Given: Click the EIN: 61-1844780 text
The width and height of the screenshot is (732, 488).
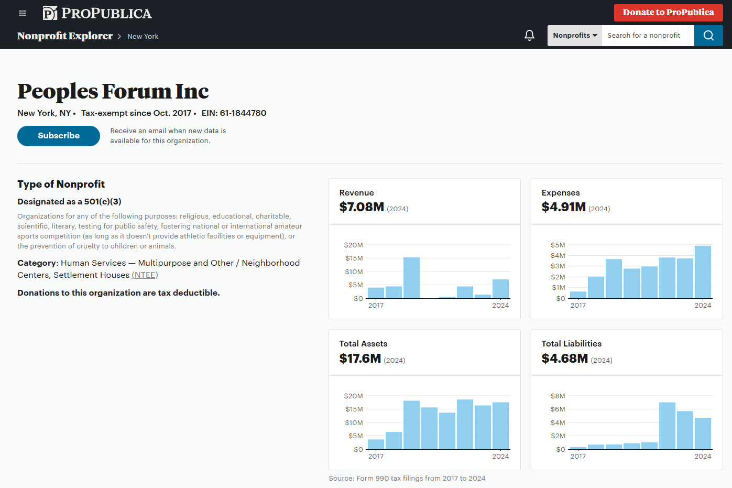Looking at the screenshot, I should tap(234, 113).
